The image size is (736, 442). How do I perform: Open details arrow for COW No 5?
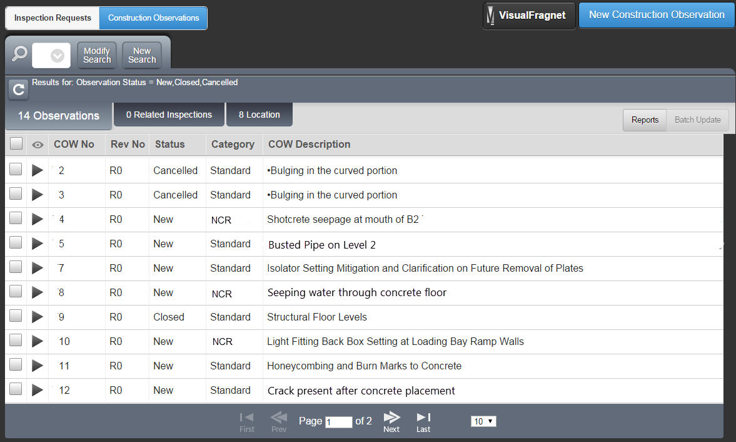pyautogui.click(x=38, y=244)
